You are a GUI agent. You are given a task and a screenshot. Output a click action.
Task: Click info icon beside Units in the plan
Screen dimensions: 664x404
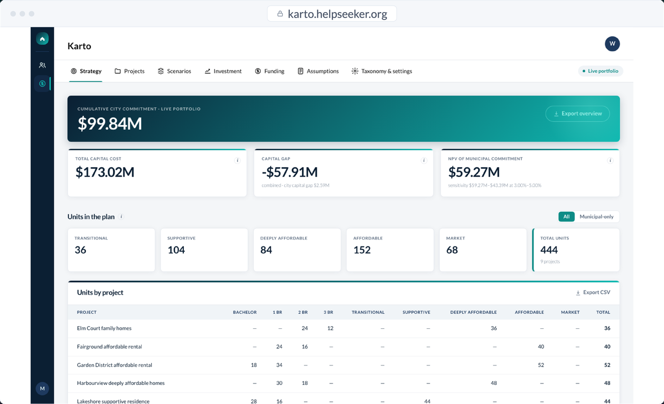pos(122,217)
